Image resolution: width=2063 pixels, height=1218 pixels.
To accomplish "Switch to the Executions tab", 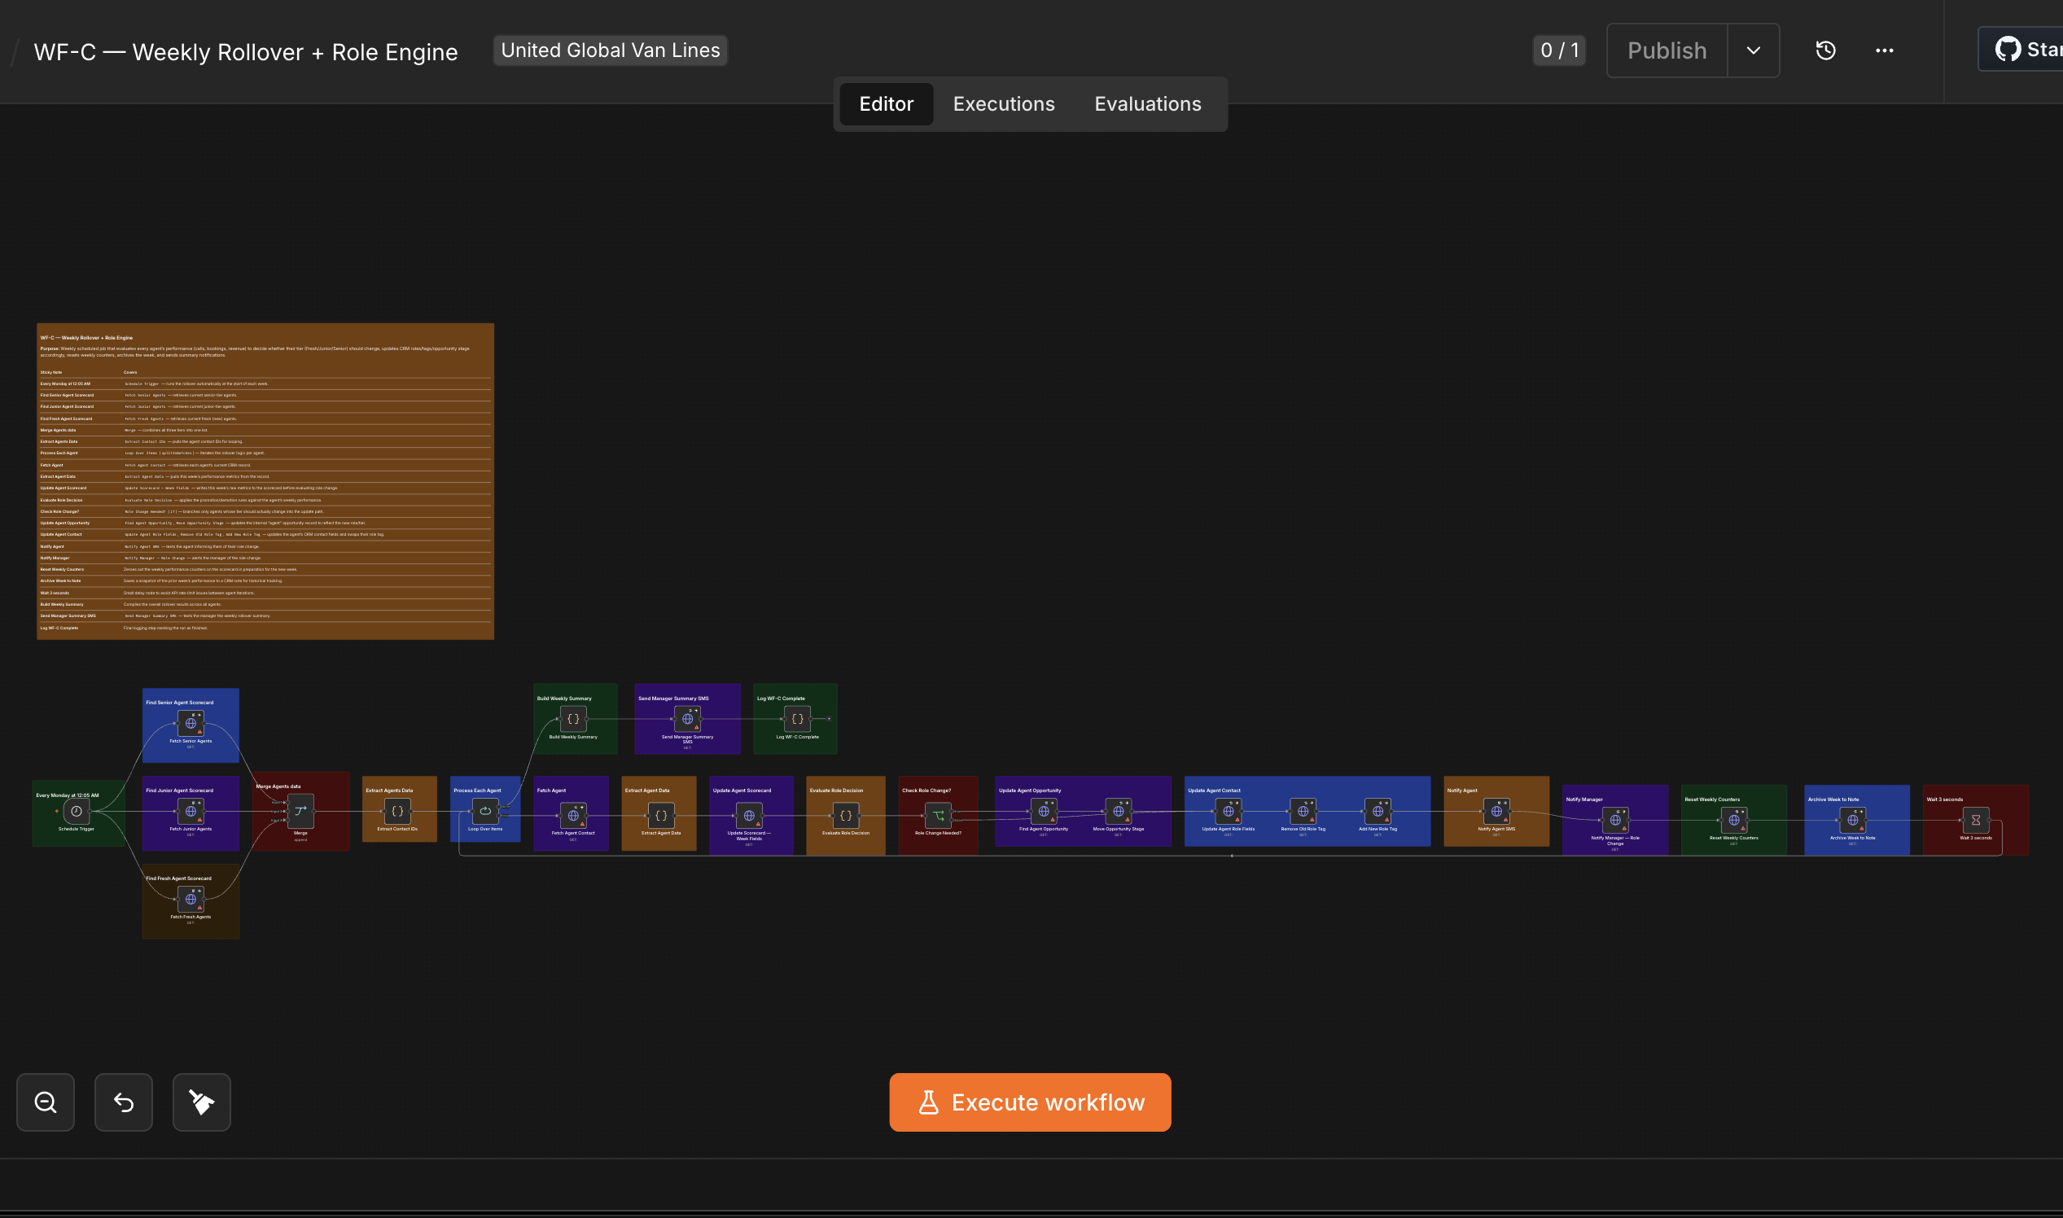I will pyautogui.click(x=1004, y=103).
